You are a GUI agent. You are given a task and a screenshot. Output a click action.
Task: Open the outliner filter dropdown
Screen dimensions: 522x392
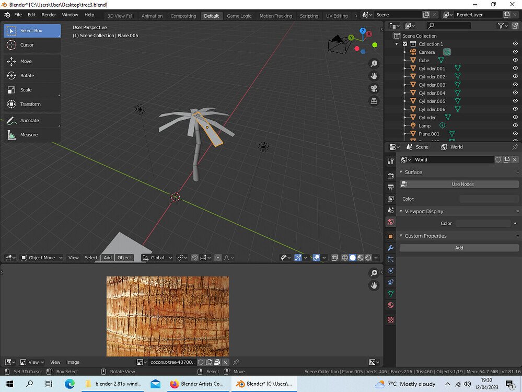pos(502,26)
